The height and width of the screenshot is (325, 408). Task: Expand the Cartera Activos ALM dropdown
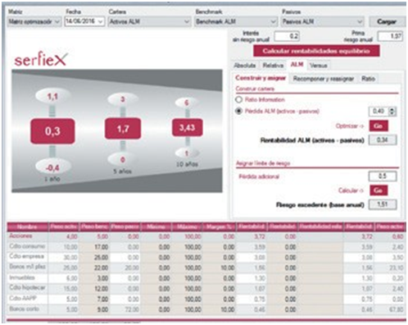(x=149, y=21)
